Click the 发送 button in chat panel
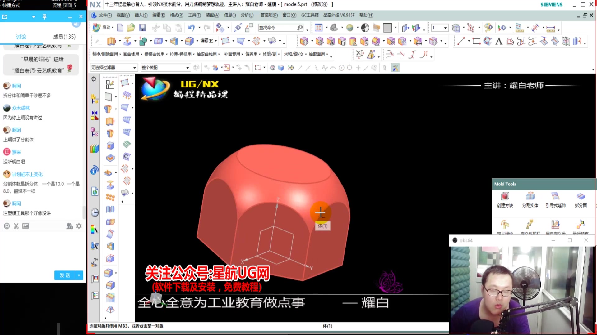The width and height of the screenshot is (597, 335). tap(64, 275)
